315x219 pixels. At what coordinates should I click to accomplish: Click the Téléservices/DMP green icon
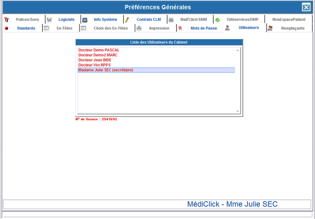(218, 20)
